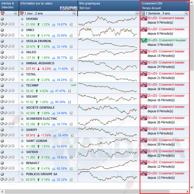The height and width of the screenshot is (194, 194).
Task: Expand Croisement DMI column menu triangle
Action: [188, 2]
